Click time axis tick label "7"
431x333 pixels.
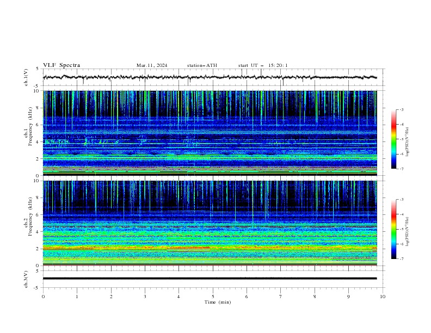[x=281, y=297]
